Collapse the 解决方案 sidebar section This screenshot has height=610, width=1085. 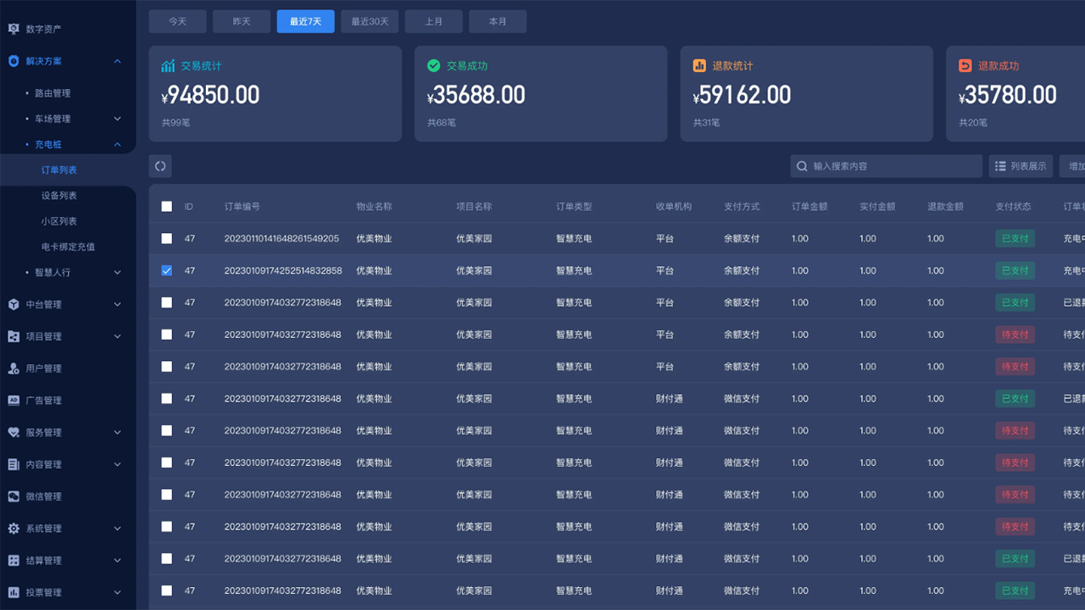click(x=117, y=61)
